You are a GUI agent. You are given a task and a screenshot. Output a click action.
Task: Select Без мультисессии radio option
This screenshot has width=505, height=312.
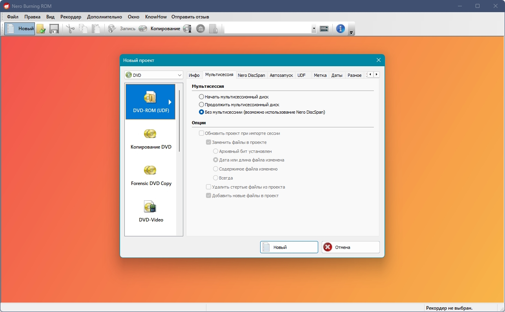(202, 112)
